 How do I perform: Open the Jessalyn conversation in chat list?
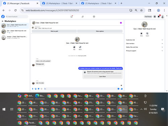15,38
